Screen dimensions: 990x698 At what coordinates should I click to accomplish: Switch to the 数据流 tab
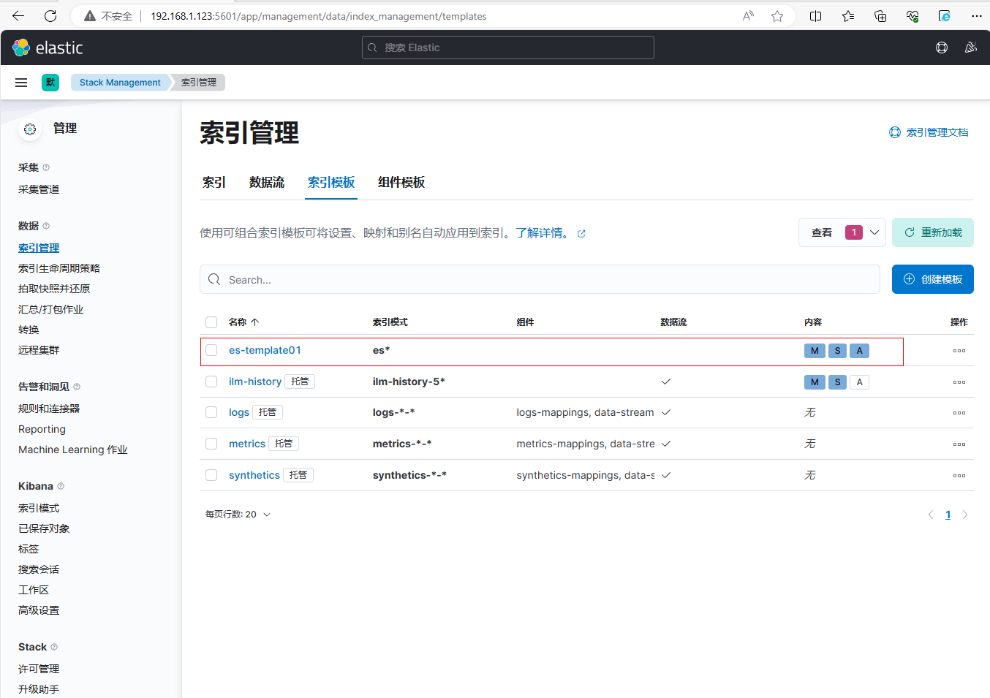coord(266,183)
